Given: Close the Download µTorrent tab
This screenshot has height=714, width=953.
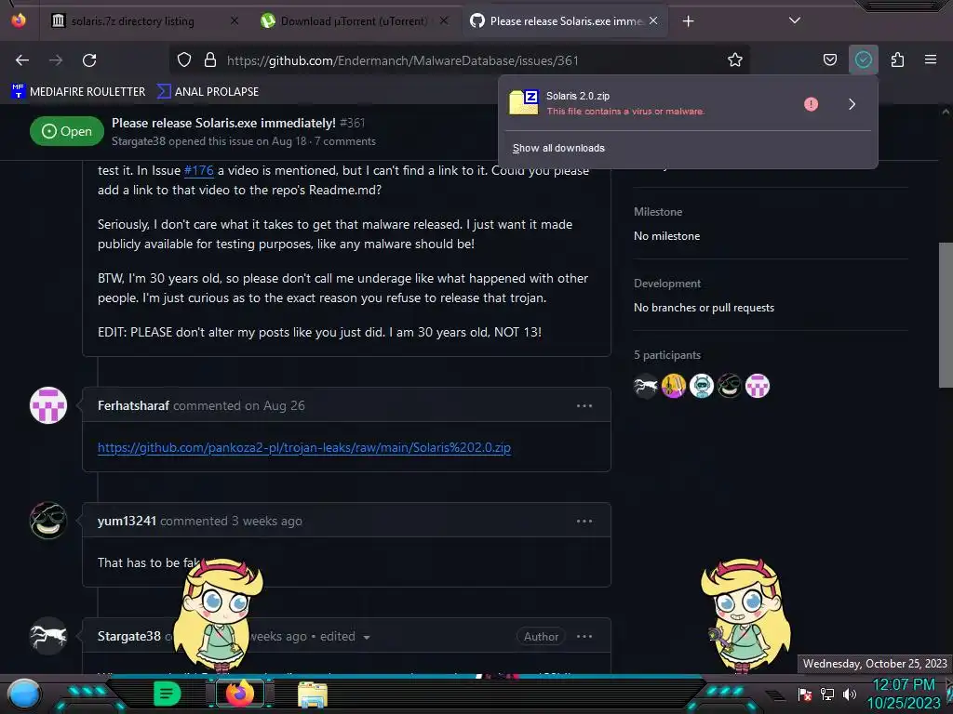Looking at the screenshot, I should (444, 20).
